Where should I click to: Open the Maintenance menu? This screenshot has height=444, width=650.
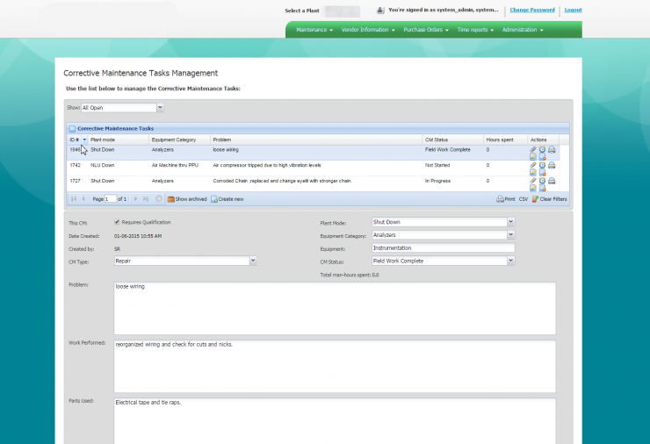coord(314,30)
